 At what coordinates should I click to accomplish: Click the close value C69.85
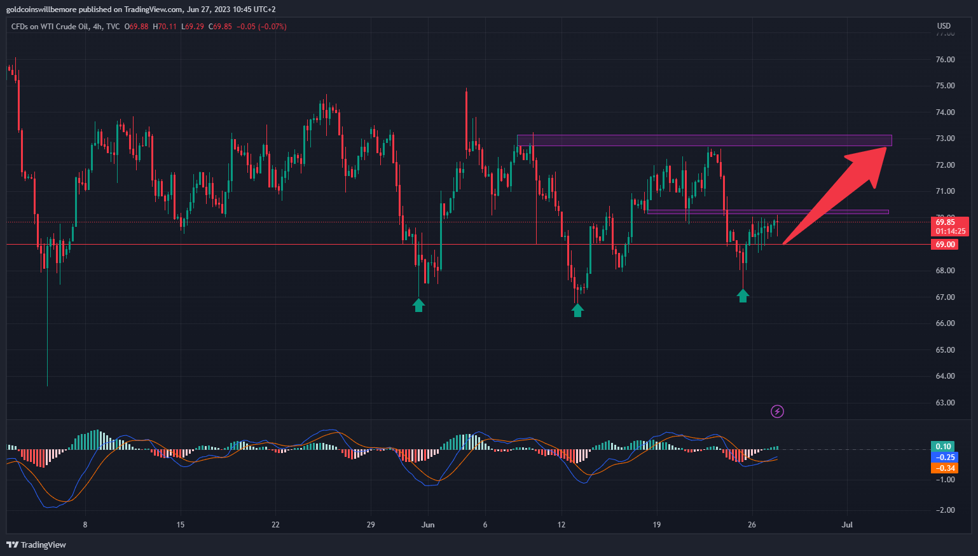click(x=220, y=27)
